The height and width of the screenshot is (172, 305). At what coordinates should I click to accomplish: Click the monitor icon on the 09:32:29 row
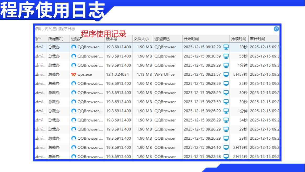[226, 47]
